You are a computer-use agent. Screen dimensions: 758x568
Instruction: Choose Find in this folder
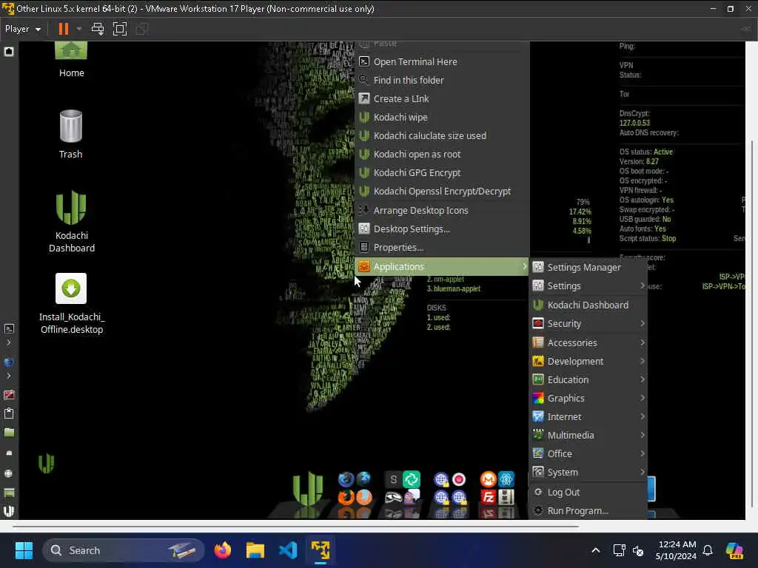pos(442,80)
